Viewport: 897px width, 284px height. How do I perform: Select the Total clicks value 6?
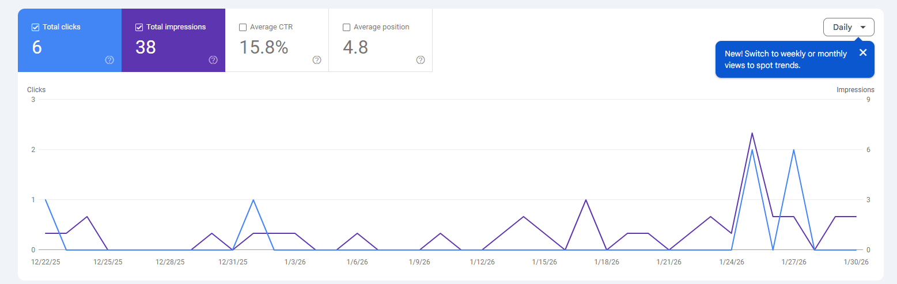pos(37,47)
